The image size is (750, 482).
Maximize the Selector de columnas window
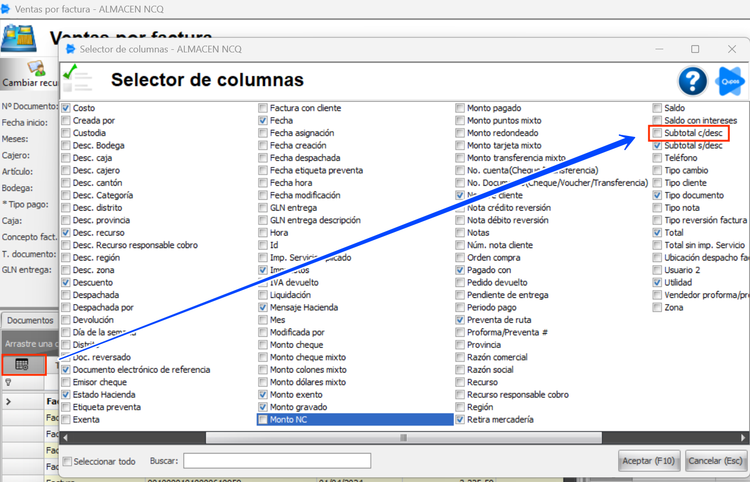(695, 49)
